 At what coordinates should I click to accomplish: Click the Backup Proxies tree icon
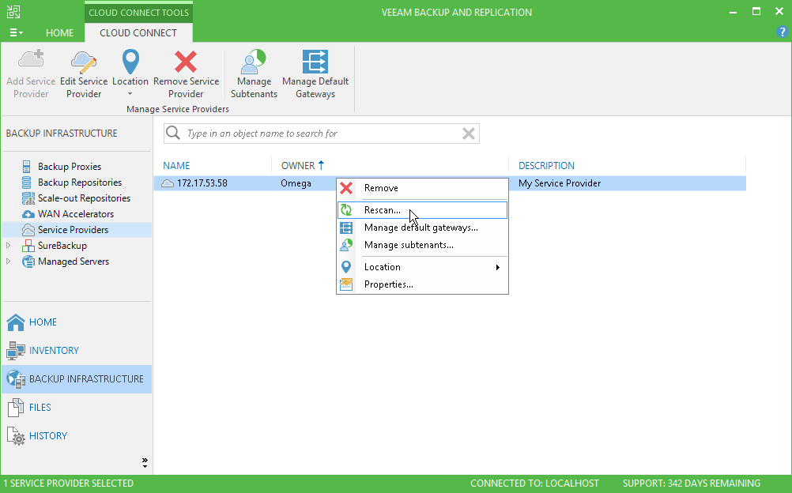point(27,166)
